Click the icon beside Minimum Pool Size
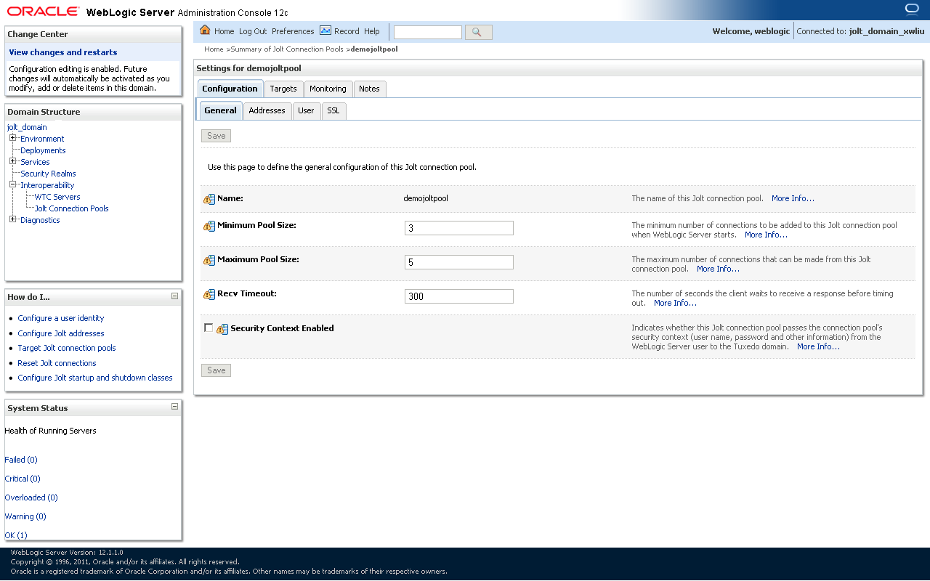The width and height of the screenshot is (930, 581). click(x=209, y=226)
